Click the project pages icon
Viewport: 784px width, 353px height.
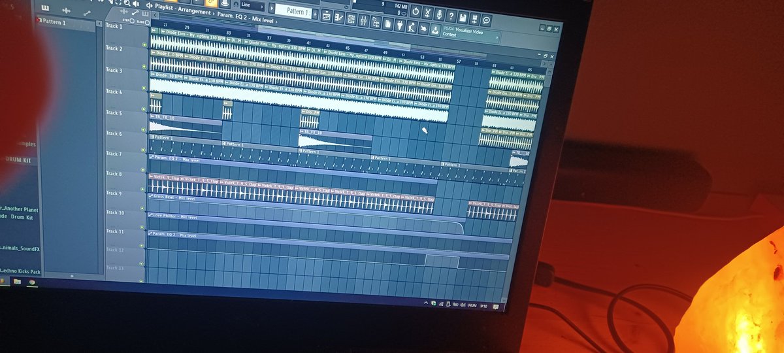(387, 23)
